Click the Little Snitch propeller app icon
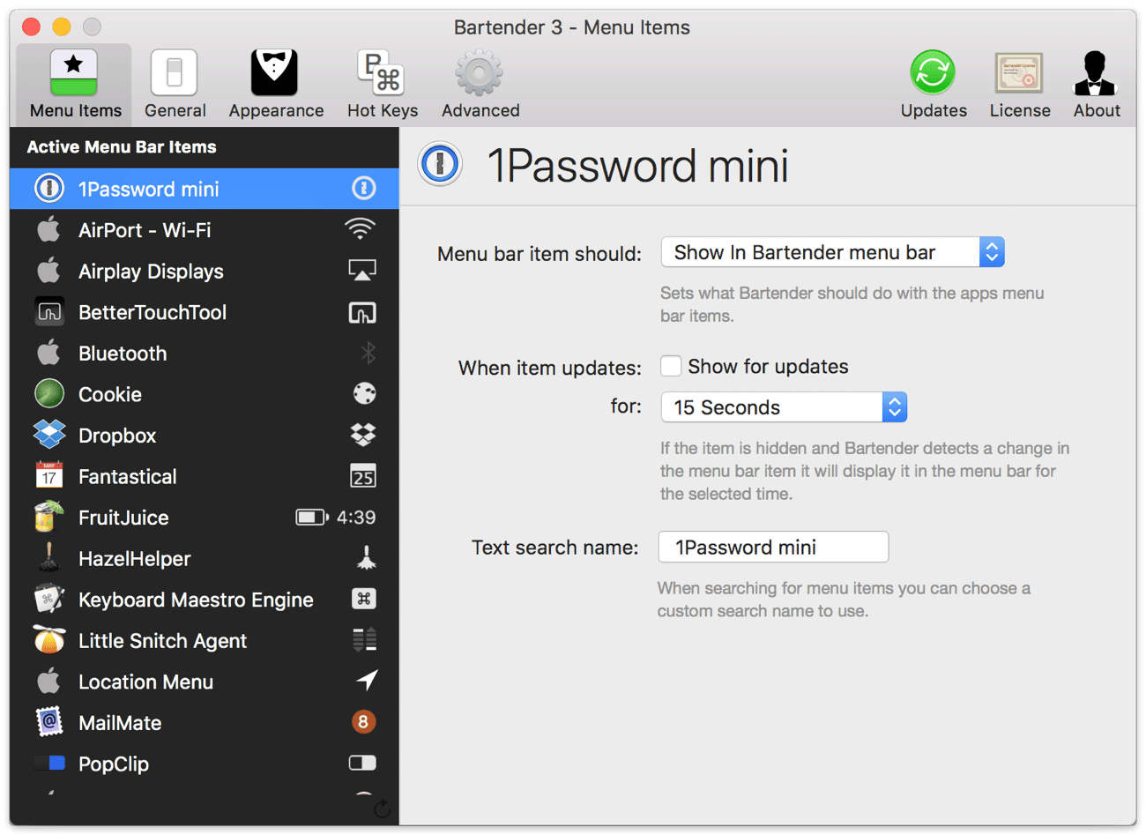1146x835 pixels. pos(49,639)
